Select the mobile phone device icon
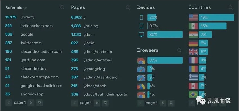This screenshot has height=111, width=239. point(141,18)
